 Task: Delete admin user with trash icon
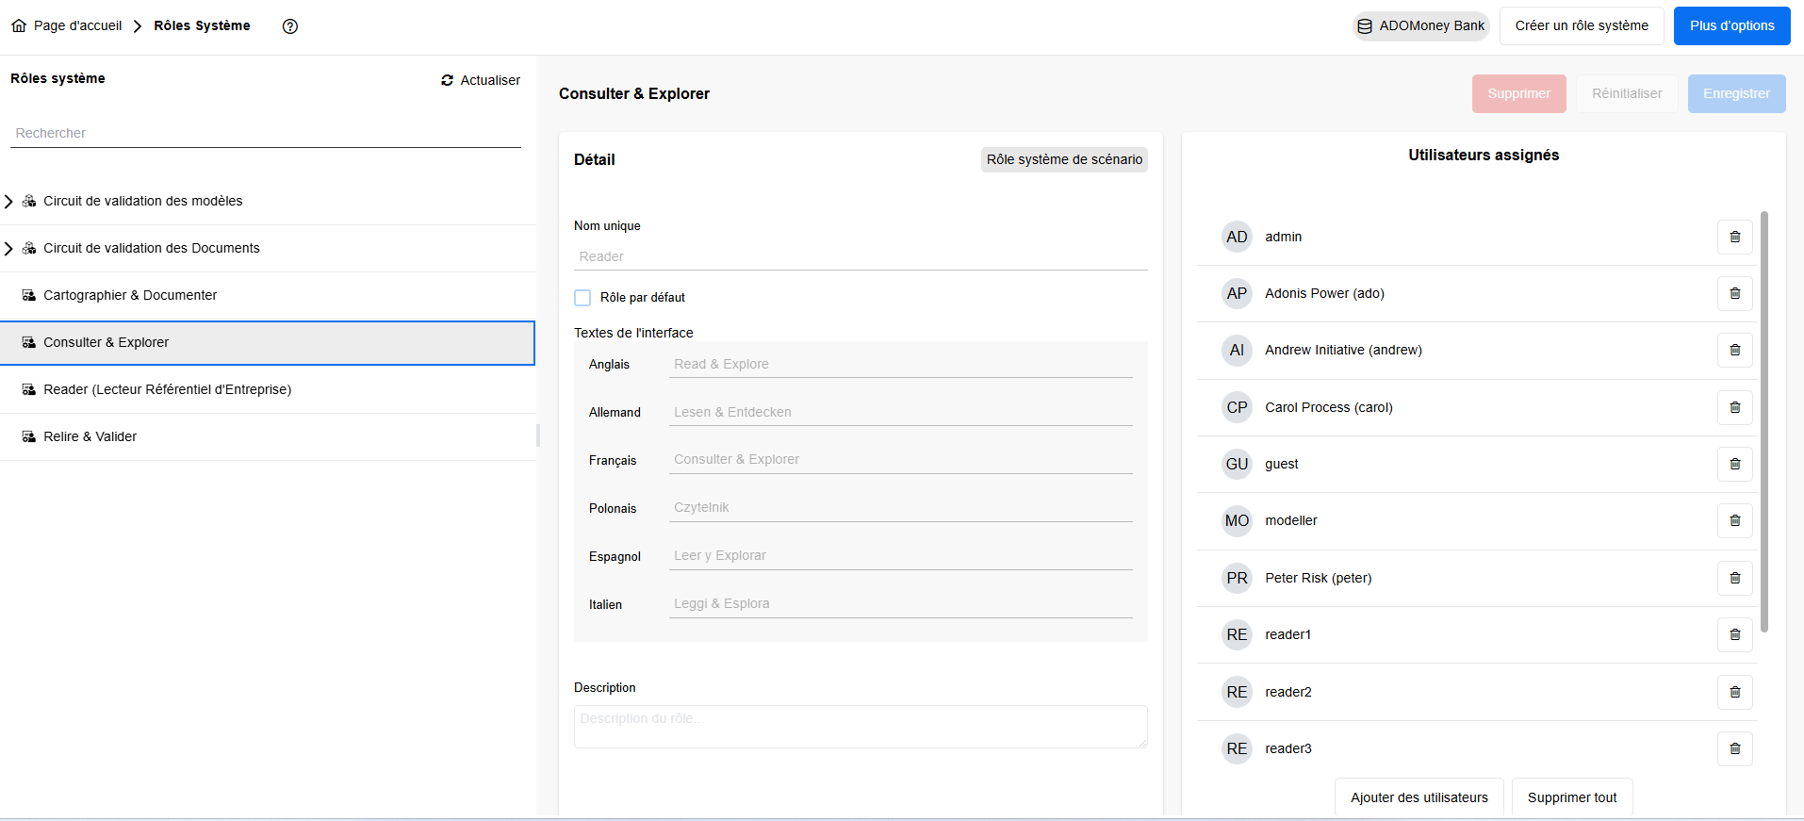(1734, 237)
